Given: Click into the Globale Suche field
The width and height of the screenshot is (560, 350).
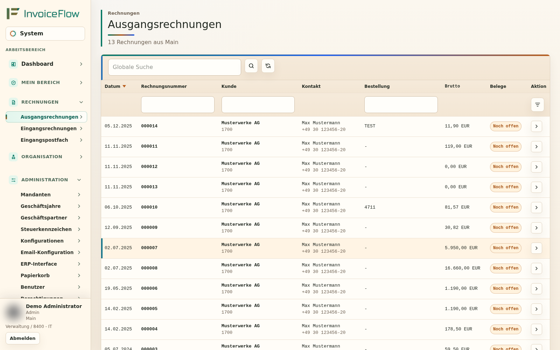Looking at the screenshot, I should [x=175, y=67].
